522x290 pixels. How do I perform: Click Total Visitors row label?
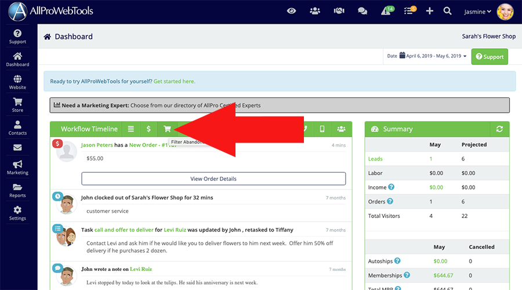[384, 216]
